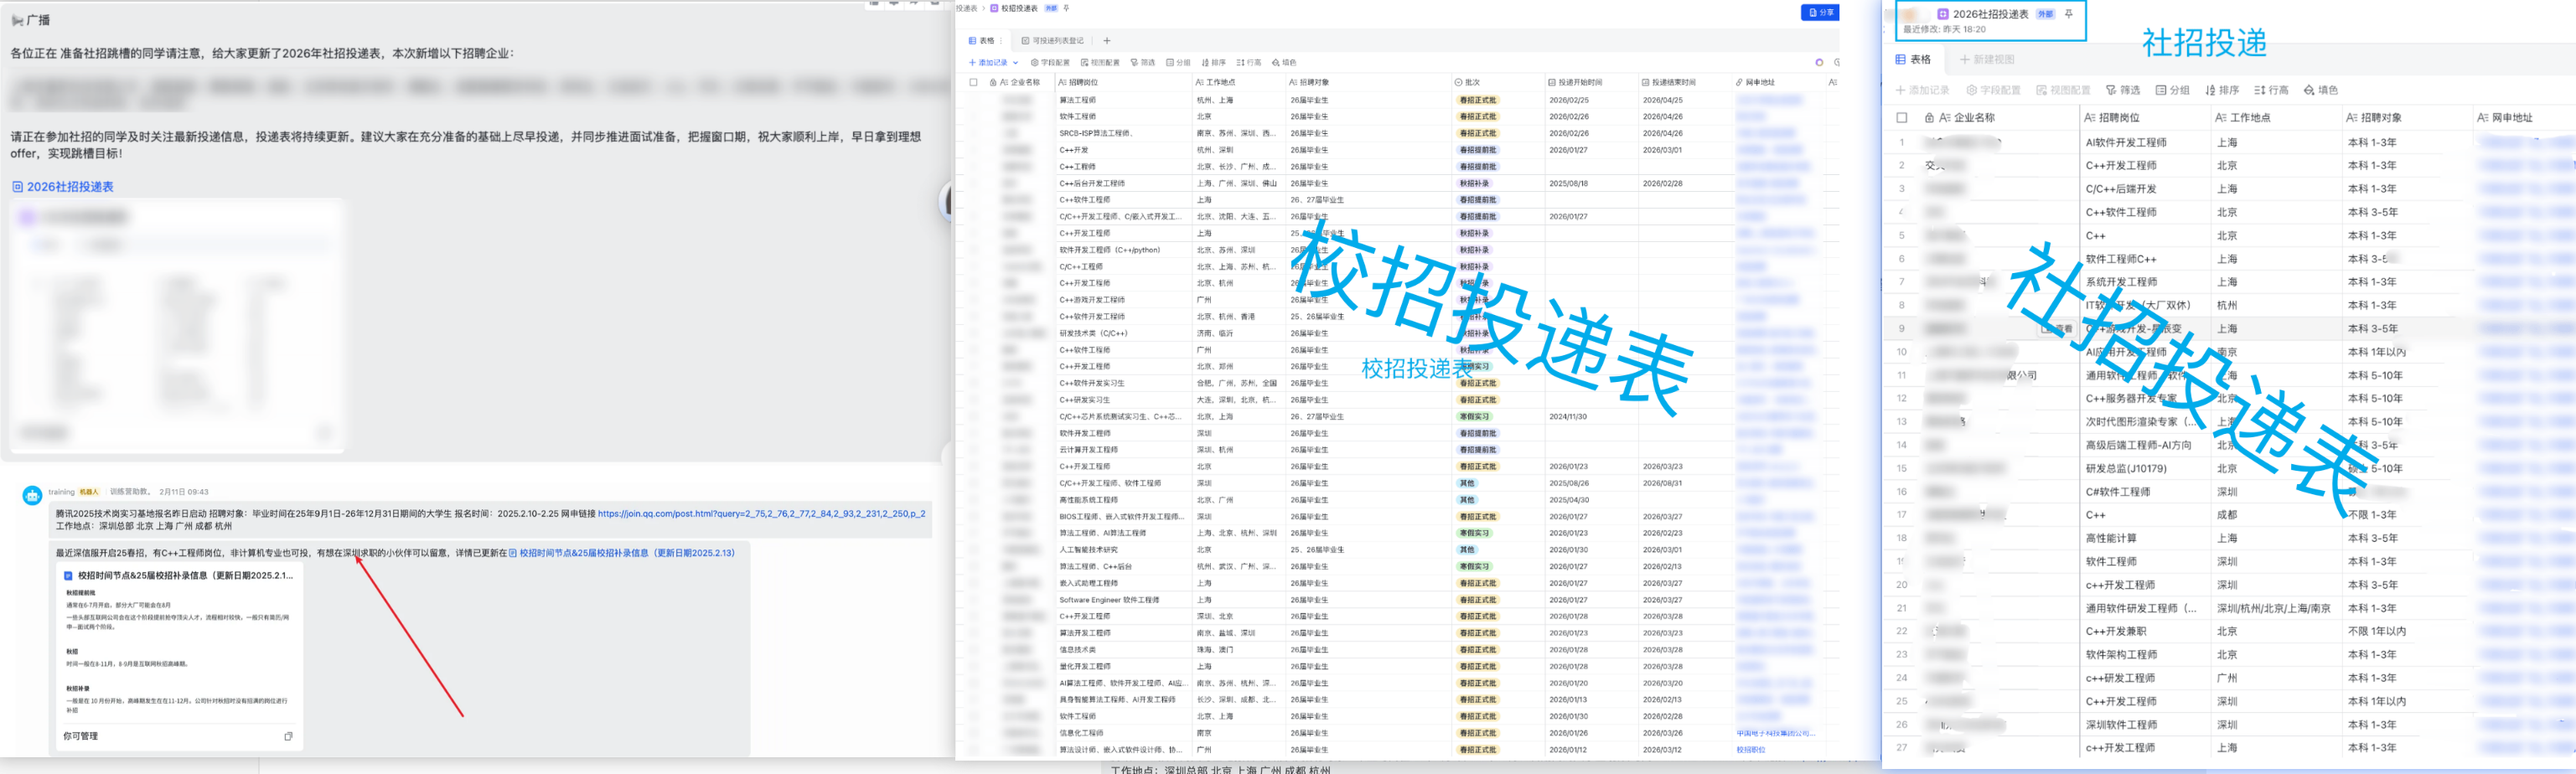Screen dimensions: 2576x774
Task: Open the 校招时间节点&25届校招补录信息 inline link
Action: 621,553
